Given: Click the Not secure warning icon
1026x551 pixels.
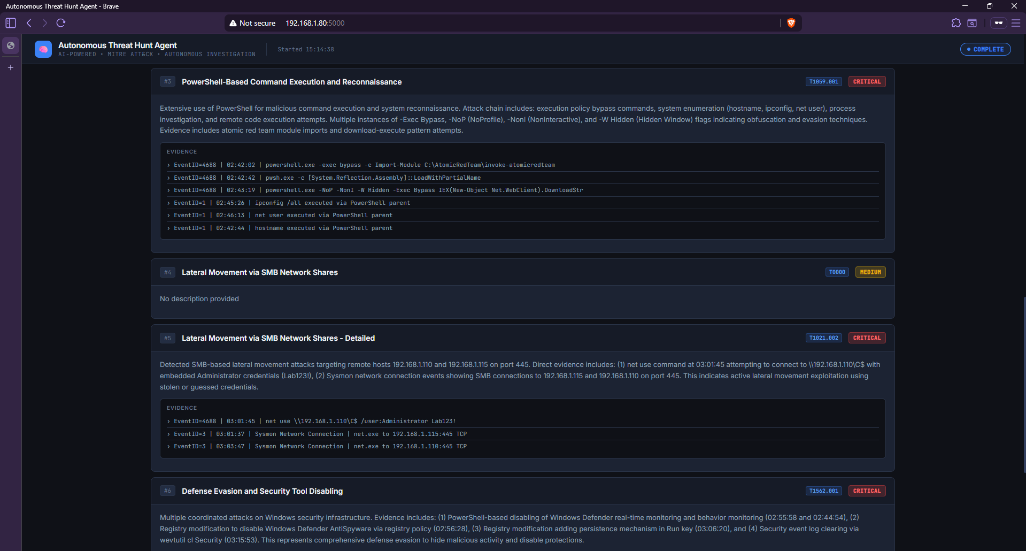Looking at the screenshot, I should pyautogui.click(x=233, y=23).
